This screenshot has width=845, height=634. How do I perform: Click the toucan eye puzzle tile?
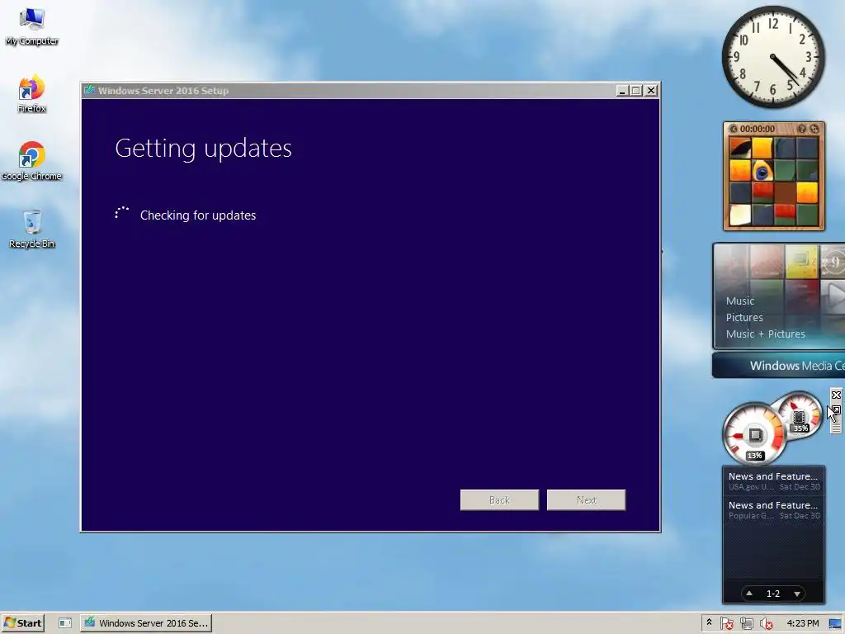point(762,170)
